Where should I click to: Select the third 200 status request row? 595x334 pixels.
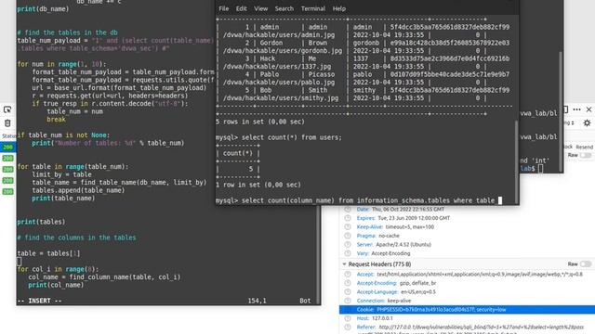pos(7,169)
